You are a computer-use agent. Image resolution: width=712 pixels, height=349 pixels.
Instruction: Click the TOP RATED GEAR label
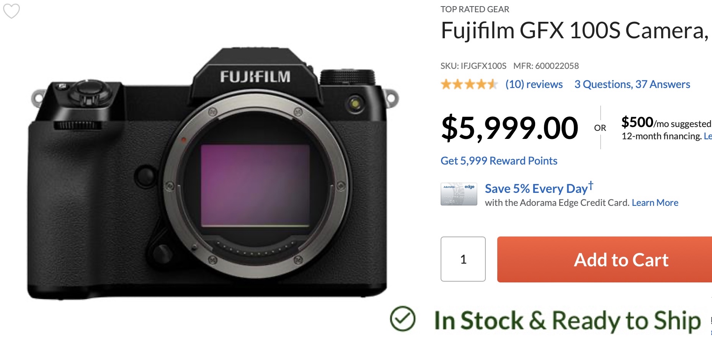click(475, 9)
